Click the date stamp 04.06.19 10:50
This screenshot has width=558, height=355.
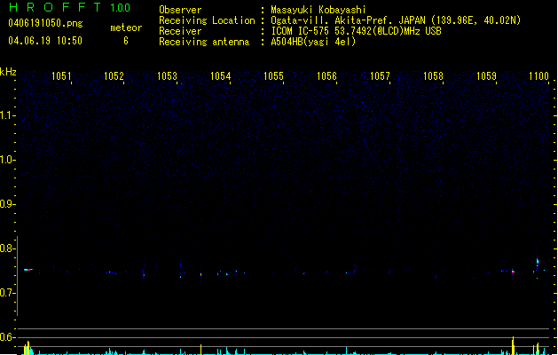click(45, 41)
